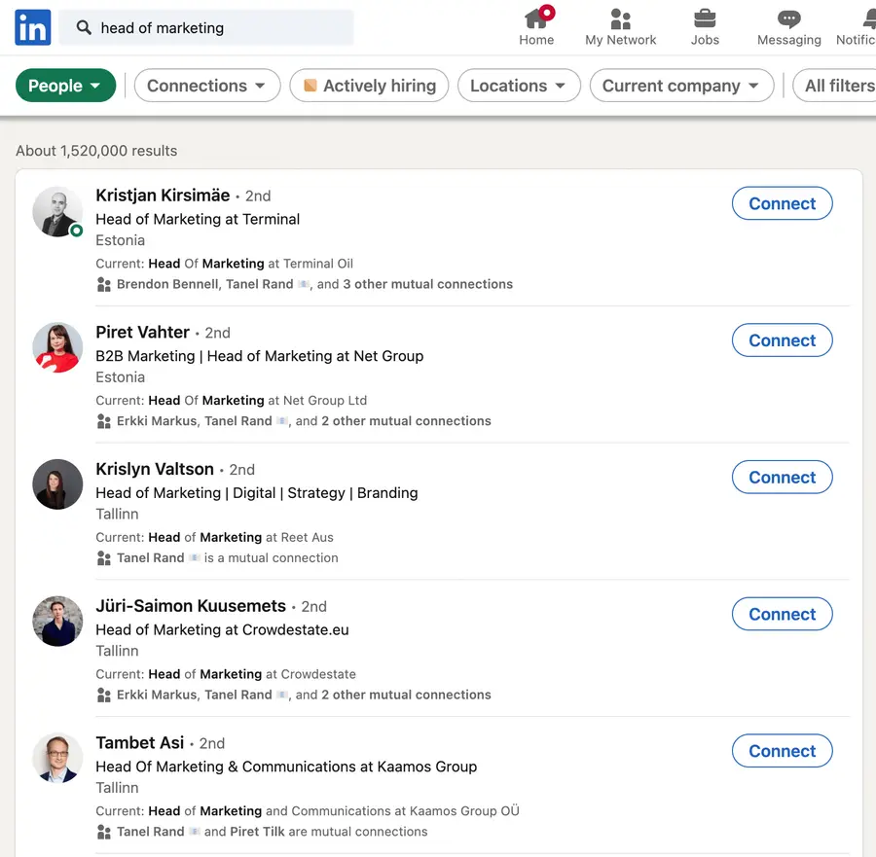This screenshot has height=857, width=876.
Task: Select the Home tab in navigation
Action: coord(536,26)
